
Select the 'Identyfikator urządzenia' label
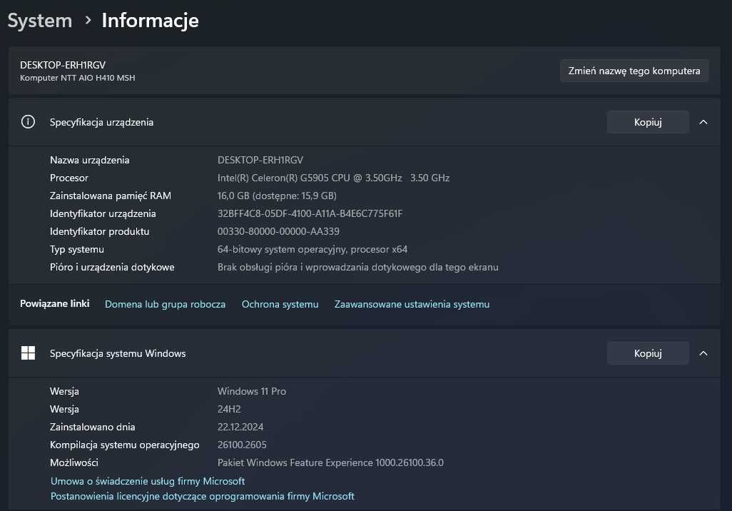pyautogui.click(x=103, y=213)
